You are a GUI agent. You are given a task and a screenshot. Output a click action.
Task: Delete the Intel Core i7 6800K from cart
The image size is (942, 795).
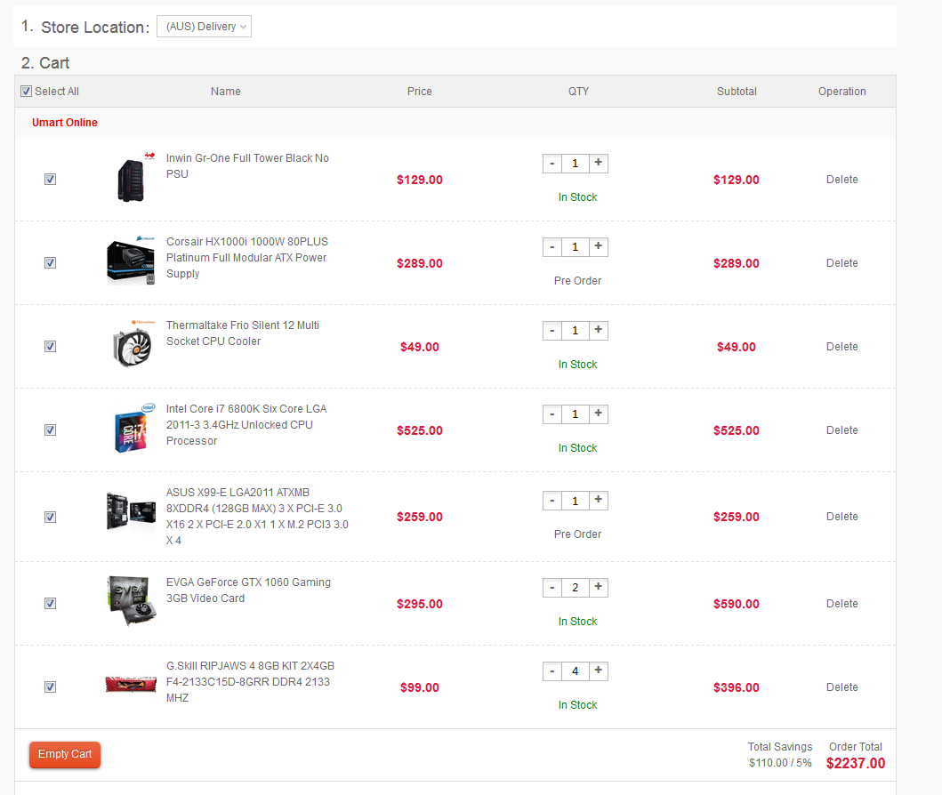click(841, 430)
